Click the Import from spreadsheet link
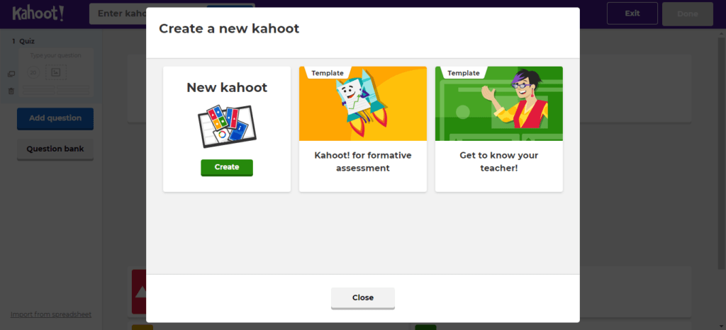 [51, 314]
